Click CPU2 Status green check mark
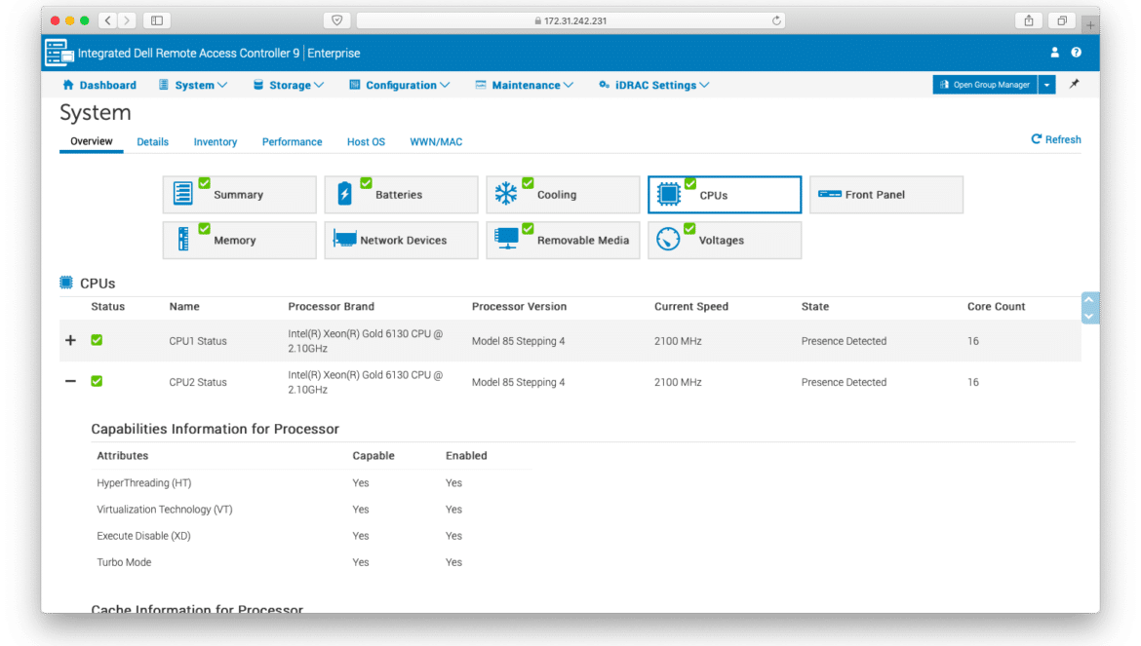The height and width of the screenshot is (646, 1141). pyautogui.click(x=97, y=382)
